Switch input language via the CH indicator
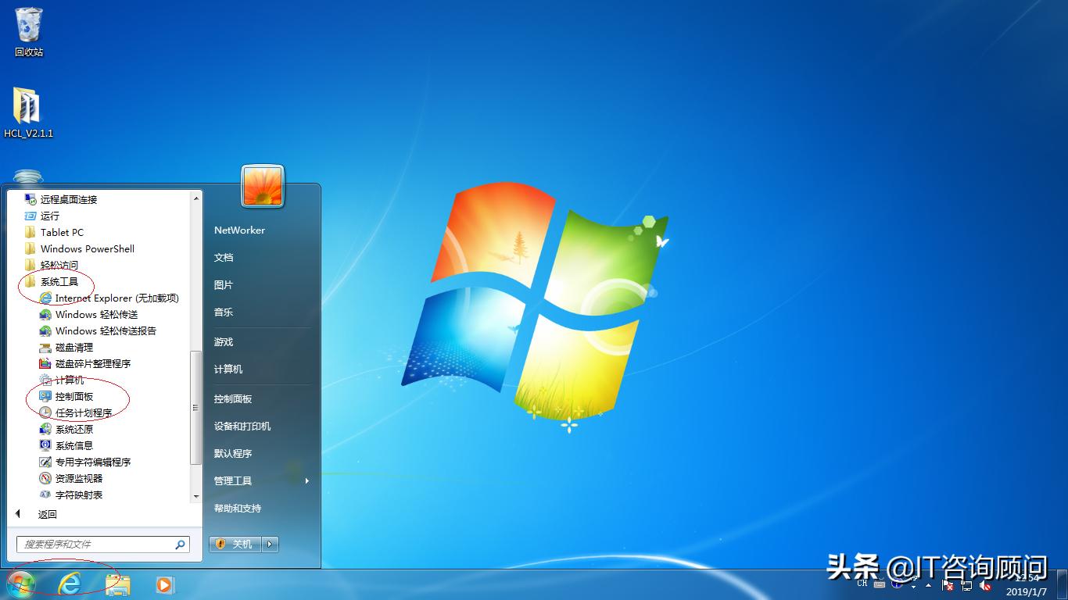Screen dimensions: 1068x600 point(861,584)
